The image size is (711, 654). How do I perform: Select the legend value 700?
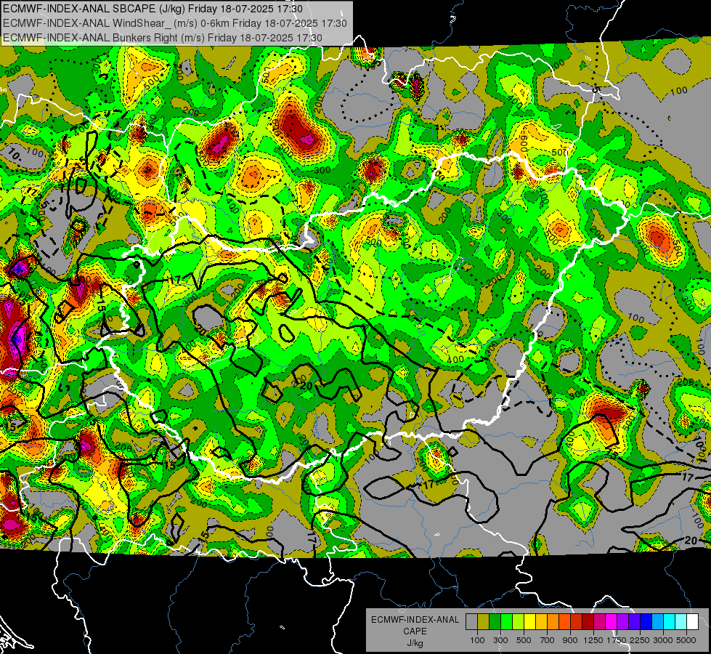pyautogui.click(x=548, y=640)
